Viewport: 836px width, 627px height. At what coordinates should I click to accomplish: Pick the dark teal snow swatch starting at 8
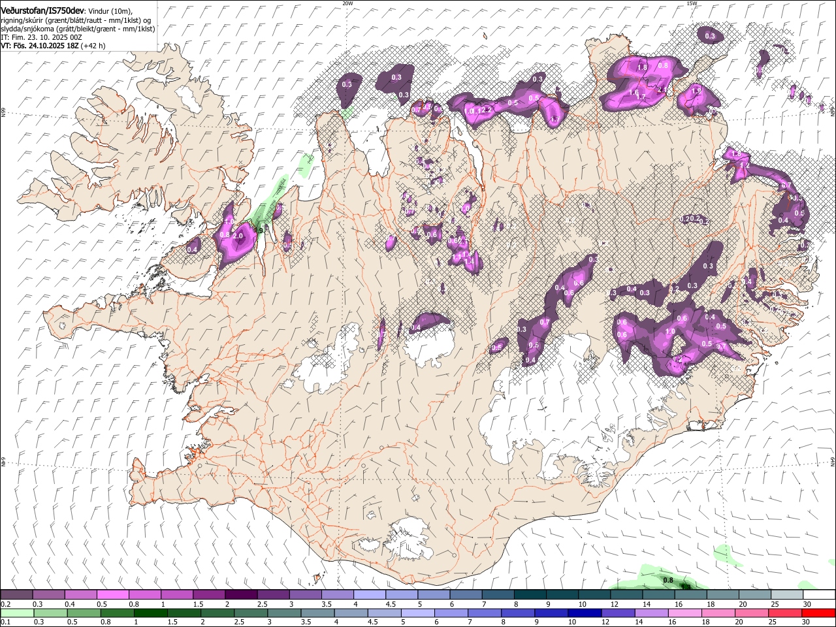pyautogui.click(x=529, y=594)
